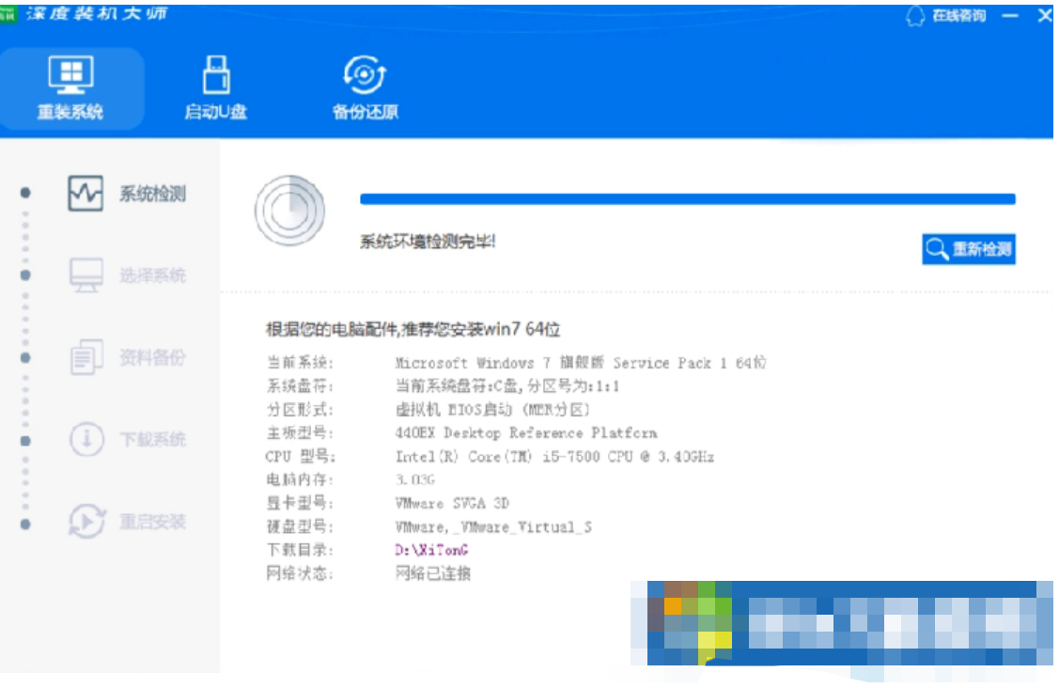
Task: Click the 当前系统盘符:C盘 value
Action: click(506, 386)
